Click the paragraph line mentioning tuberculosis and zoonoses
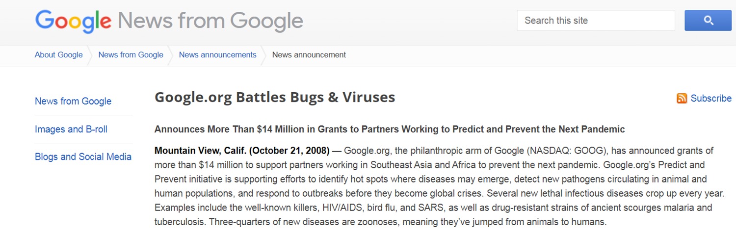The height and width of the screenshot is (236, 736). (381, 222)
